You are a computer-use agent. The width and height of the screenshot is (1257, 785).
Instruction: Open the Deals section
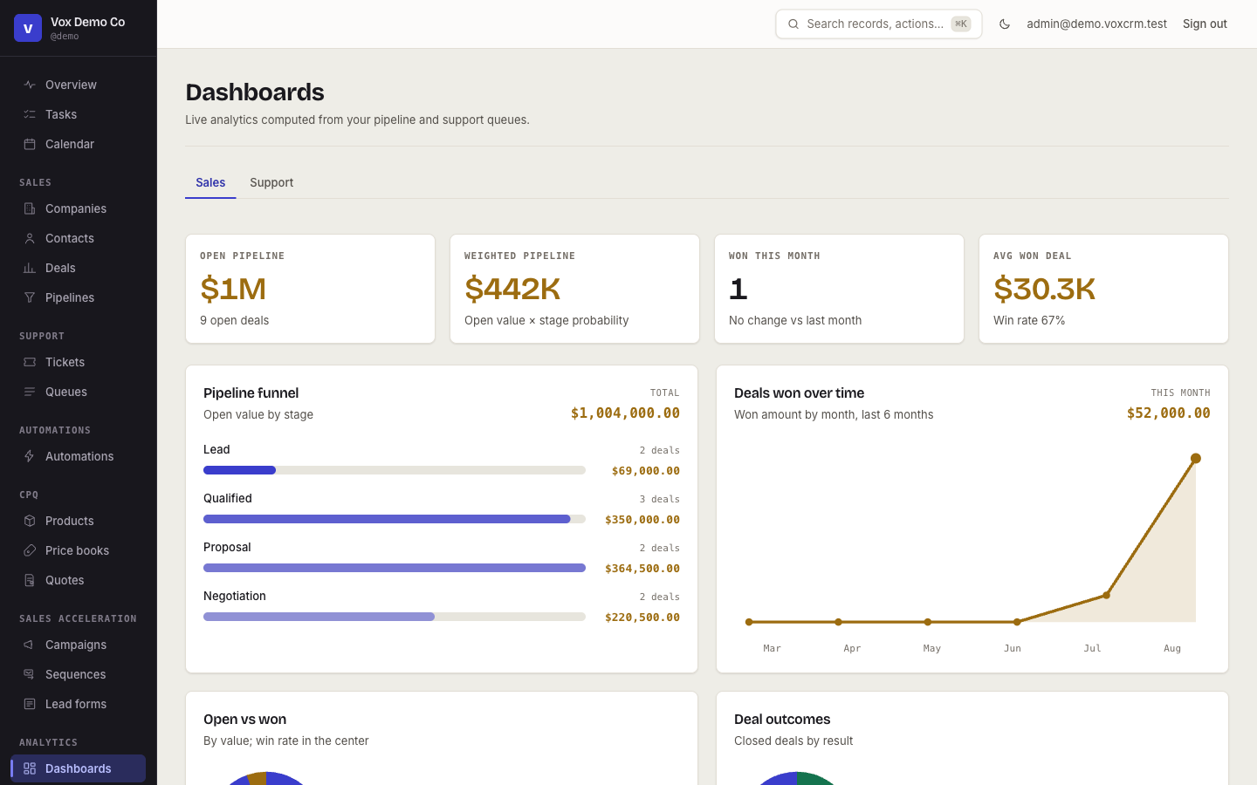pos(78,268)
